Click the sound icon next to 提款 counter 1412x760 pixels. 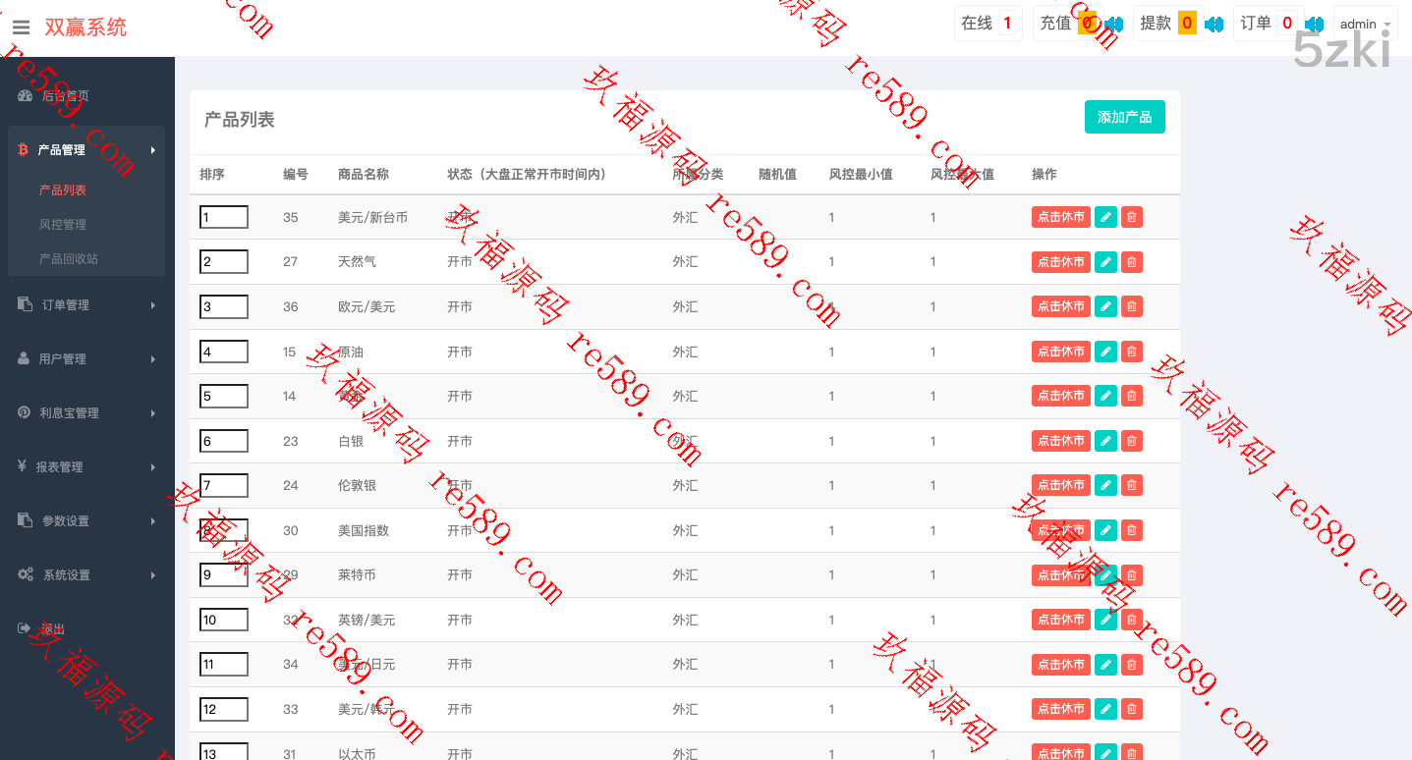click(x=1214, y=24)
